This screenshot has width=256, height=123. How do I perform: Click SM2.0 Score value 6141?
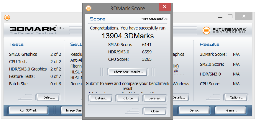pos(147,45)
